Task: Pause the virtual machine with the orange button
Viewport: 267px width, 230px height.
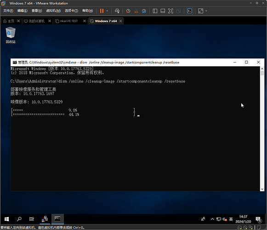Action: pyautogui.click(x=102, y=11)
